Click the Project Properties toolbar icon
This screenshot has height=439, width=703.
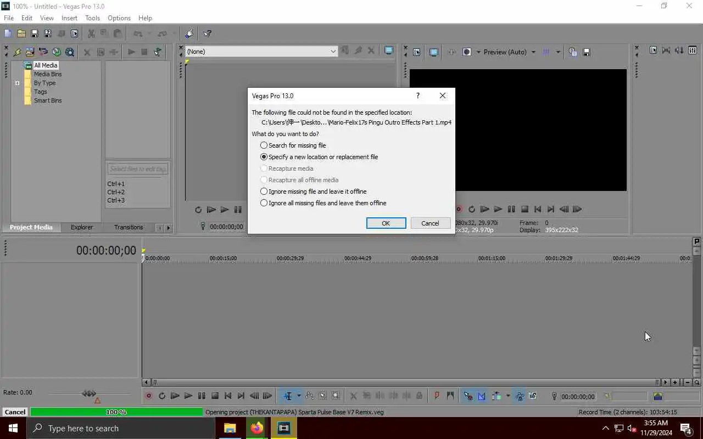click(74, 34)
